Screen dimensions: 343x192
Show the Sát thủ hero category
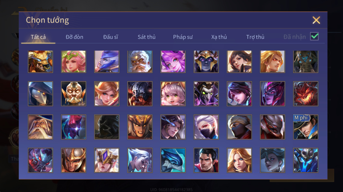[147, 37]
